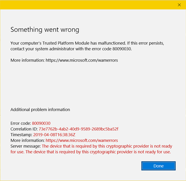Click the upper 'More information:' label beside black URL
The height and width of the screenshot is (181, 186).
28,60
